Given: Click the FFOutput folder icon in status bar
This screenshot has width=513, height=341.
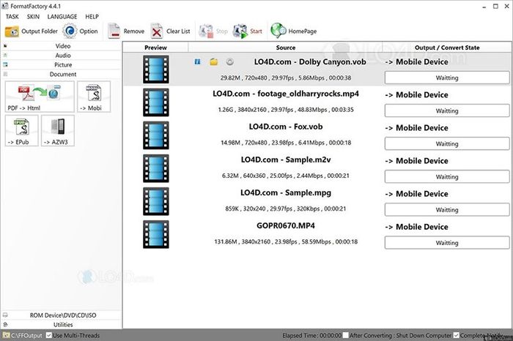Looking at the screenshot, I should click(x=6, y=335).
